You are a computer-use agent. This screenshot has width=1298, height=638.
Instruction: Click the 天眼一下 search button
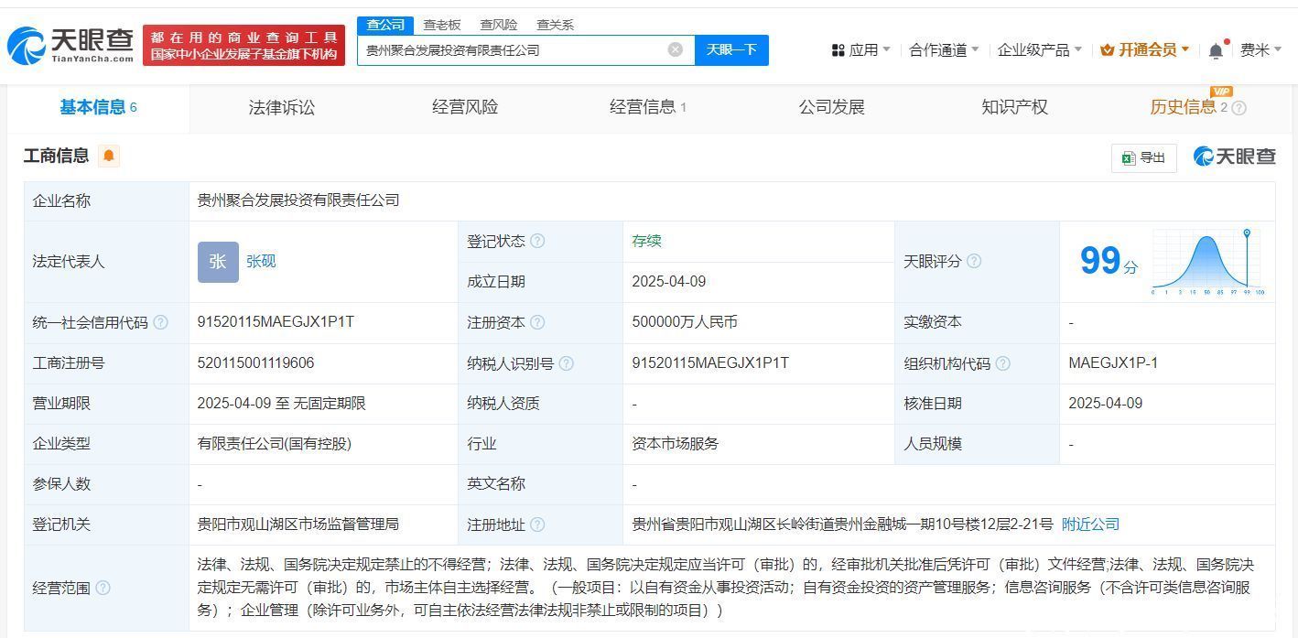(731, 49)
